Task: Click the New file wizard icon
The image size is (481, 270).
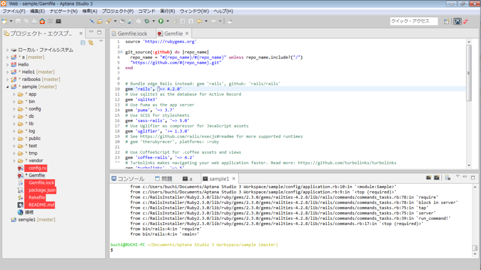Action: [x=4, y=21]
